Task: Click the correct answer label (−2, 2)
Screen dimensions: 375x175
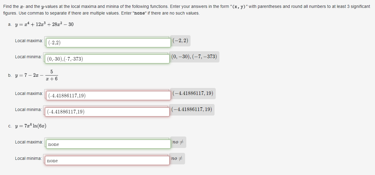Action: [180, 40]
